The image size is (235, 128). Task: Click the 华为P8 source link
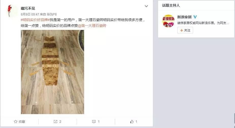tap(52, 14)
